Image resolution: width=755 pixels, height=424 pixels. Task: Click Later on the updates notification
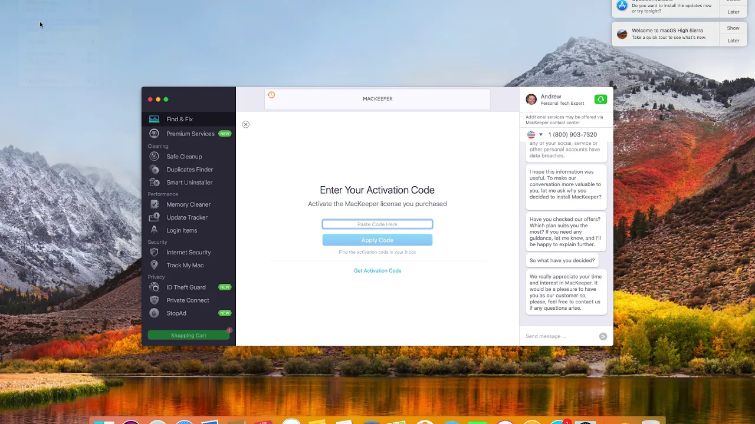(x=733, y=12)
